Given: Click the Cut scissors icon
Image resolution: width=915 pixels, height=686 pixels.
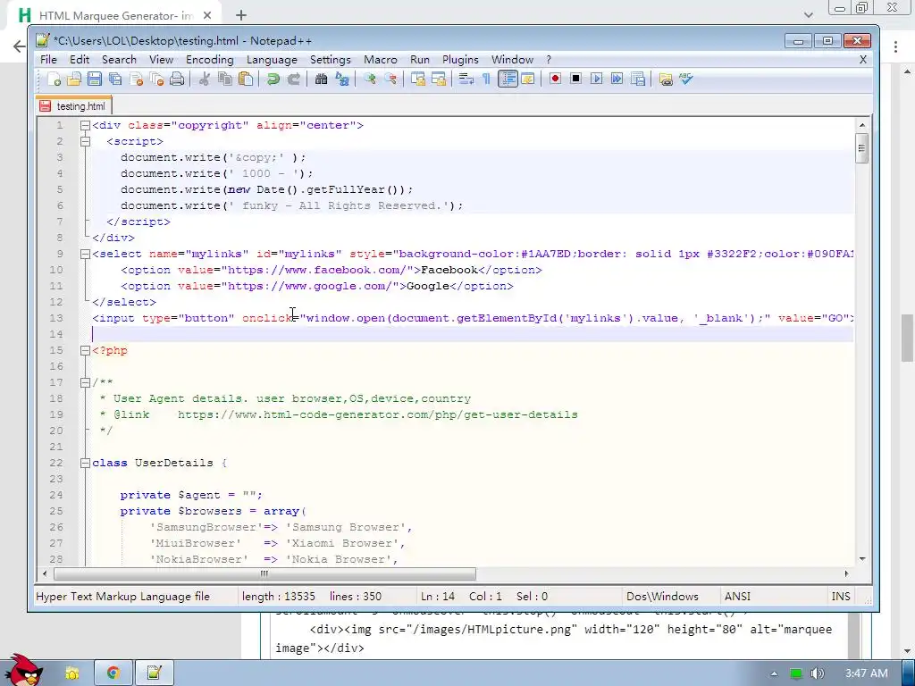Looking at the screenshot, I should coord(204,79).
